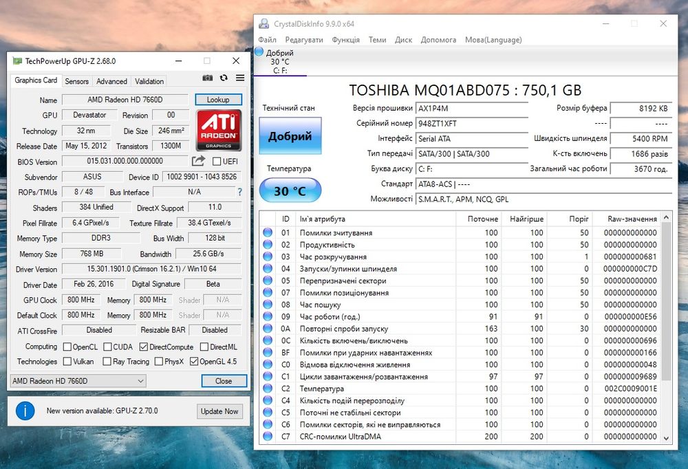Toggle the CUDA checkbox

(107, 347)
